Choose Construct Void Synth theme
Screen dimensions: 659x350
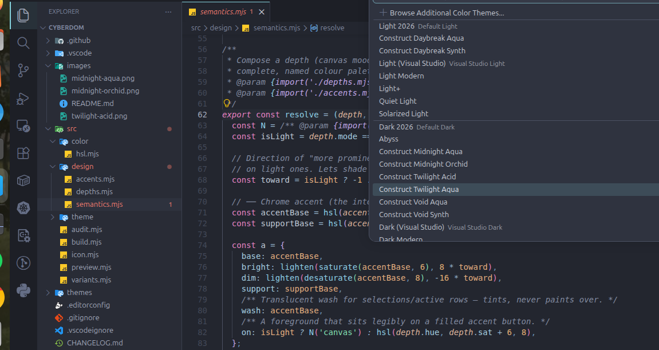click(516, 215)
